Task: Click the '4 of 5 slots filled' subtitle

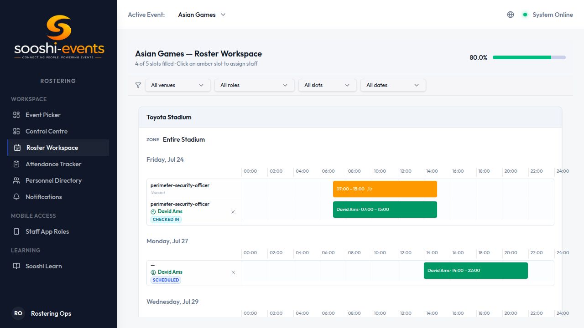Action: tap(154, 64)
